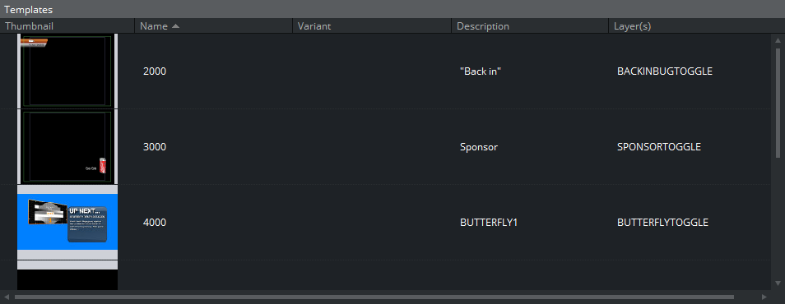Image resolution: width=785 pixels, height=304 pixels.
Task: Sort templates by Name column header
Action: 213,26
